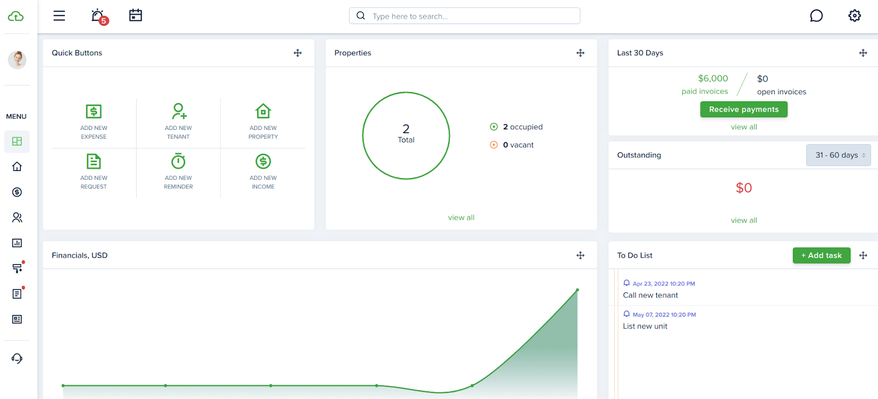Click view all under Receive payments

point(744,127)
